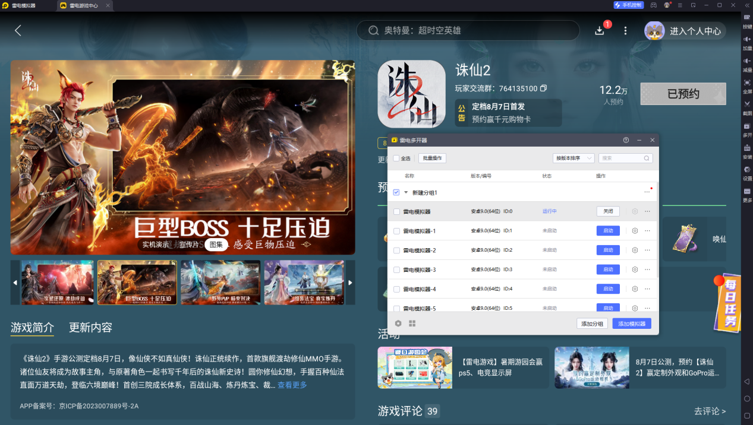753x425 pixels.
Task: Click the game search box 奥特曼：超时空英雄
Action: pyautogui.click(x=468, y=30)
